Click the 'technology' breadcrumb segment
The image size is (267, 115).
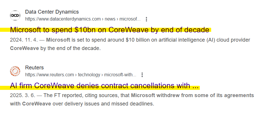(89, 75)
